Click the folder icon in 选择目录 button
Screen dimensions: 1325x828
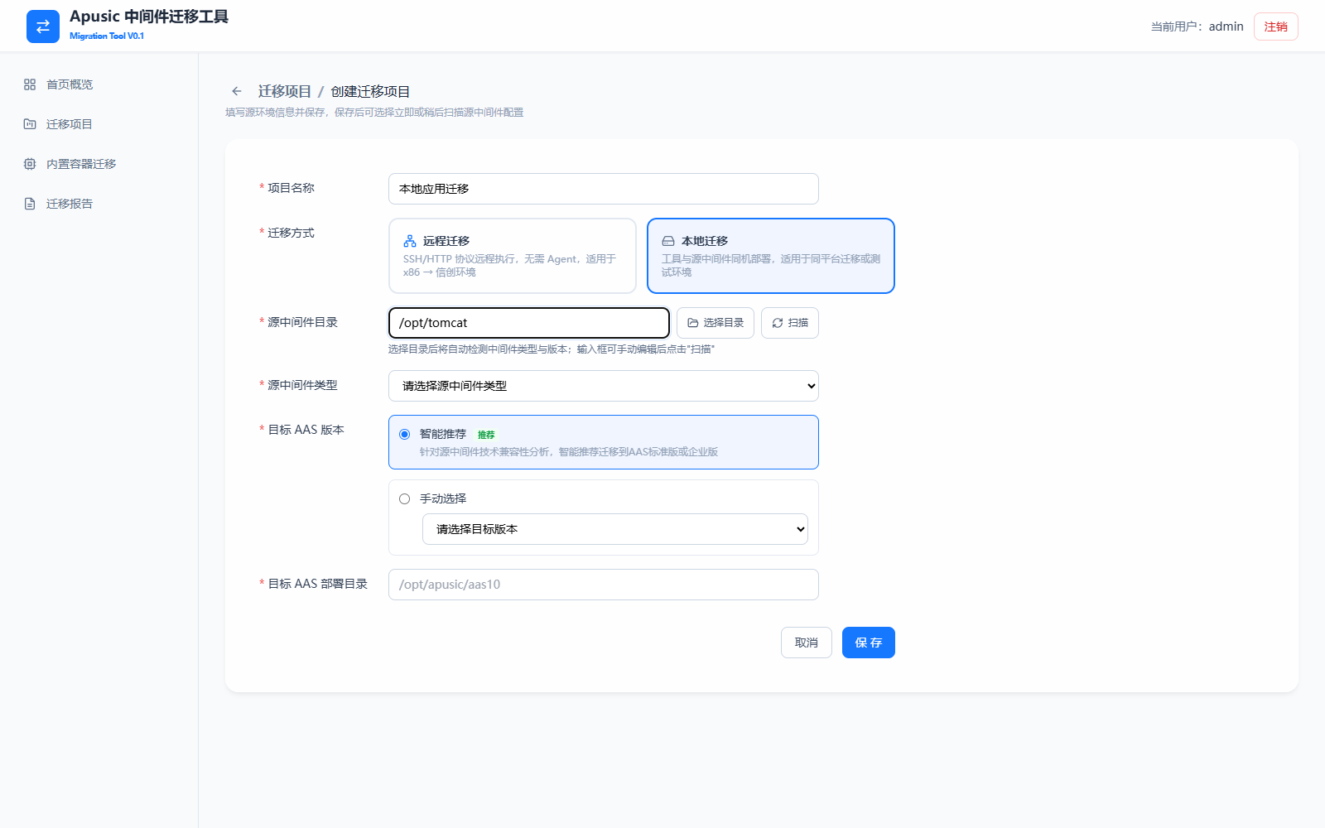(693, 323)
